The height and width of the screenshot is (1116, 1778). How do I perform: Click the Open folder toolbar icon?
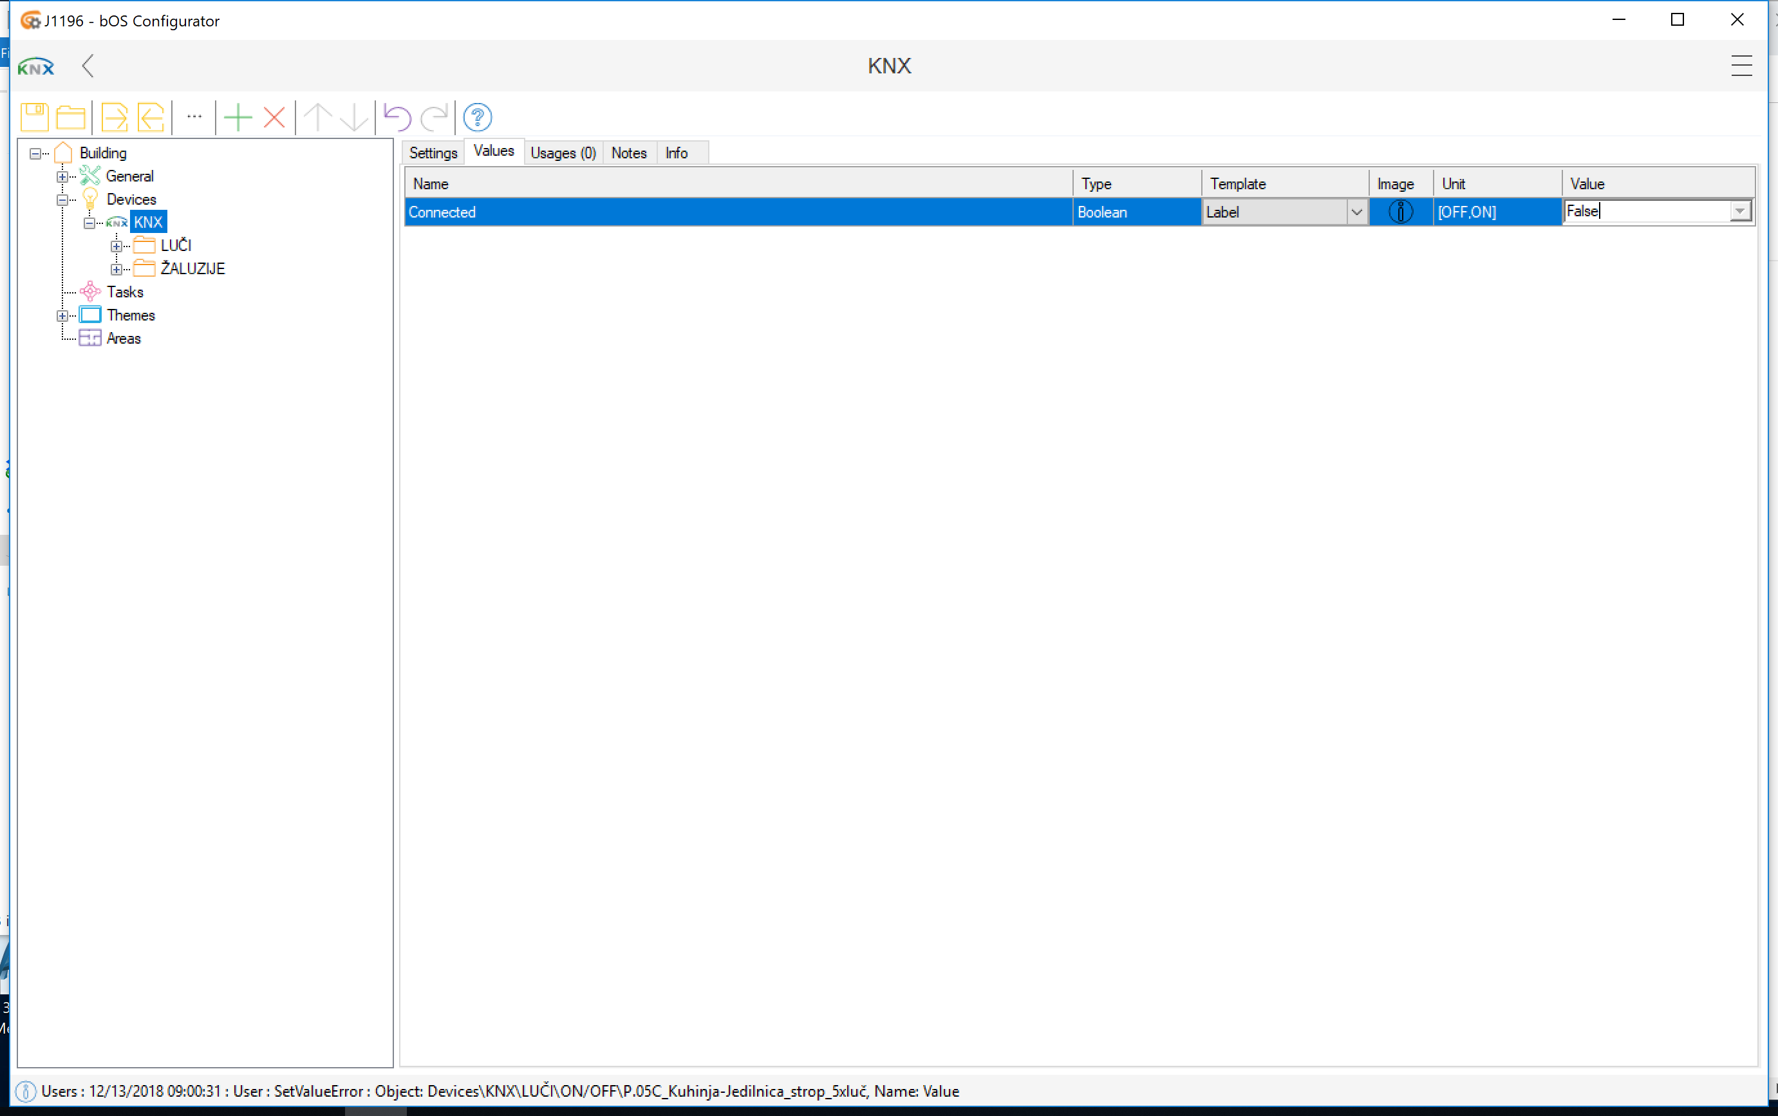coord(71,117)
